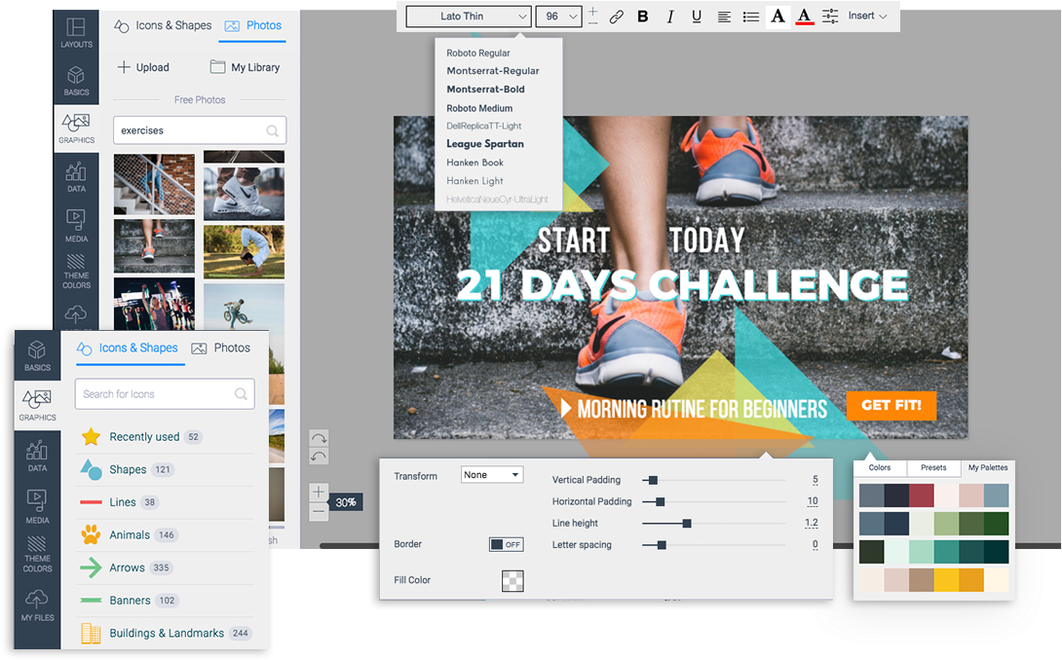This screenshot has height=660, width=1062.
Task: Open My Library
Action: coord(245,68)
